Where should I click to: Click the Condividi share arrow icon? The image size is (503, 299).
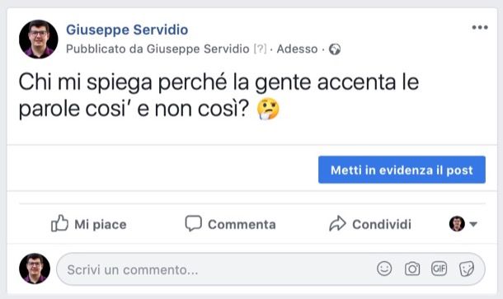337,224
